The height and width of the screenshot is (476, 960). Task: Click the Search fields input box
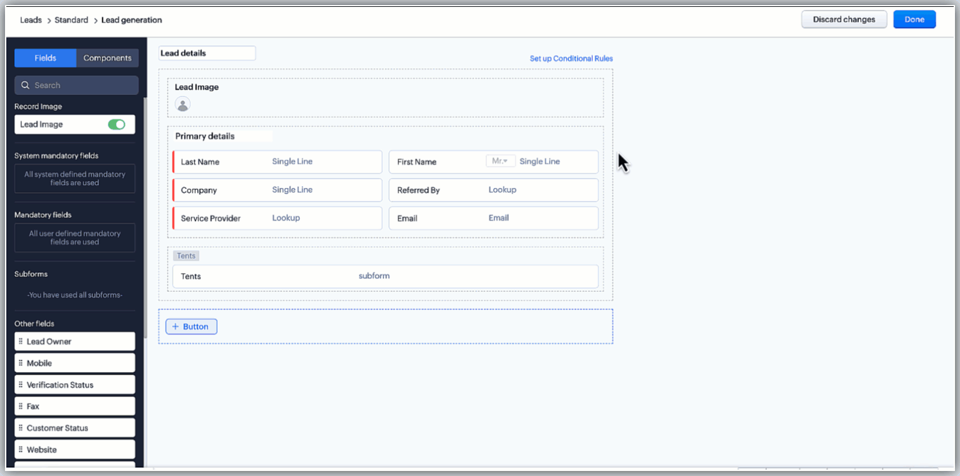[82, 85]
